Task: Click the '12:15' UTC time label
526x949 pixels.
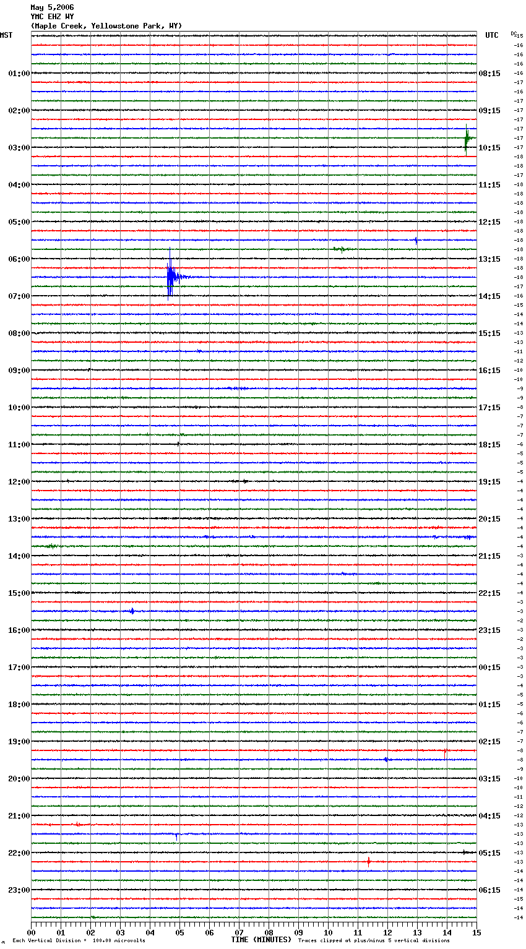Action: (x=489, y=222)
